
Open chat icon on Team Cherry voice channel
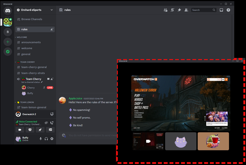(48, 79)
